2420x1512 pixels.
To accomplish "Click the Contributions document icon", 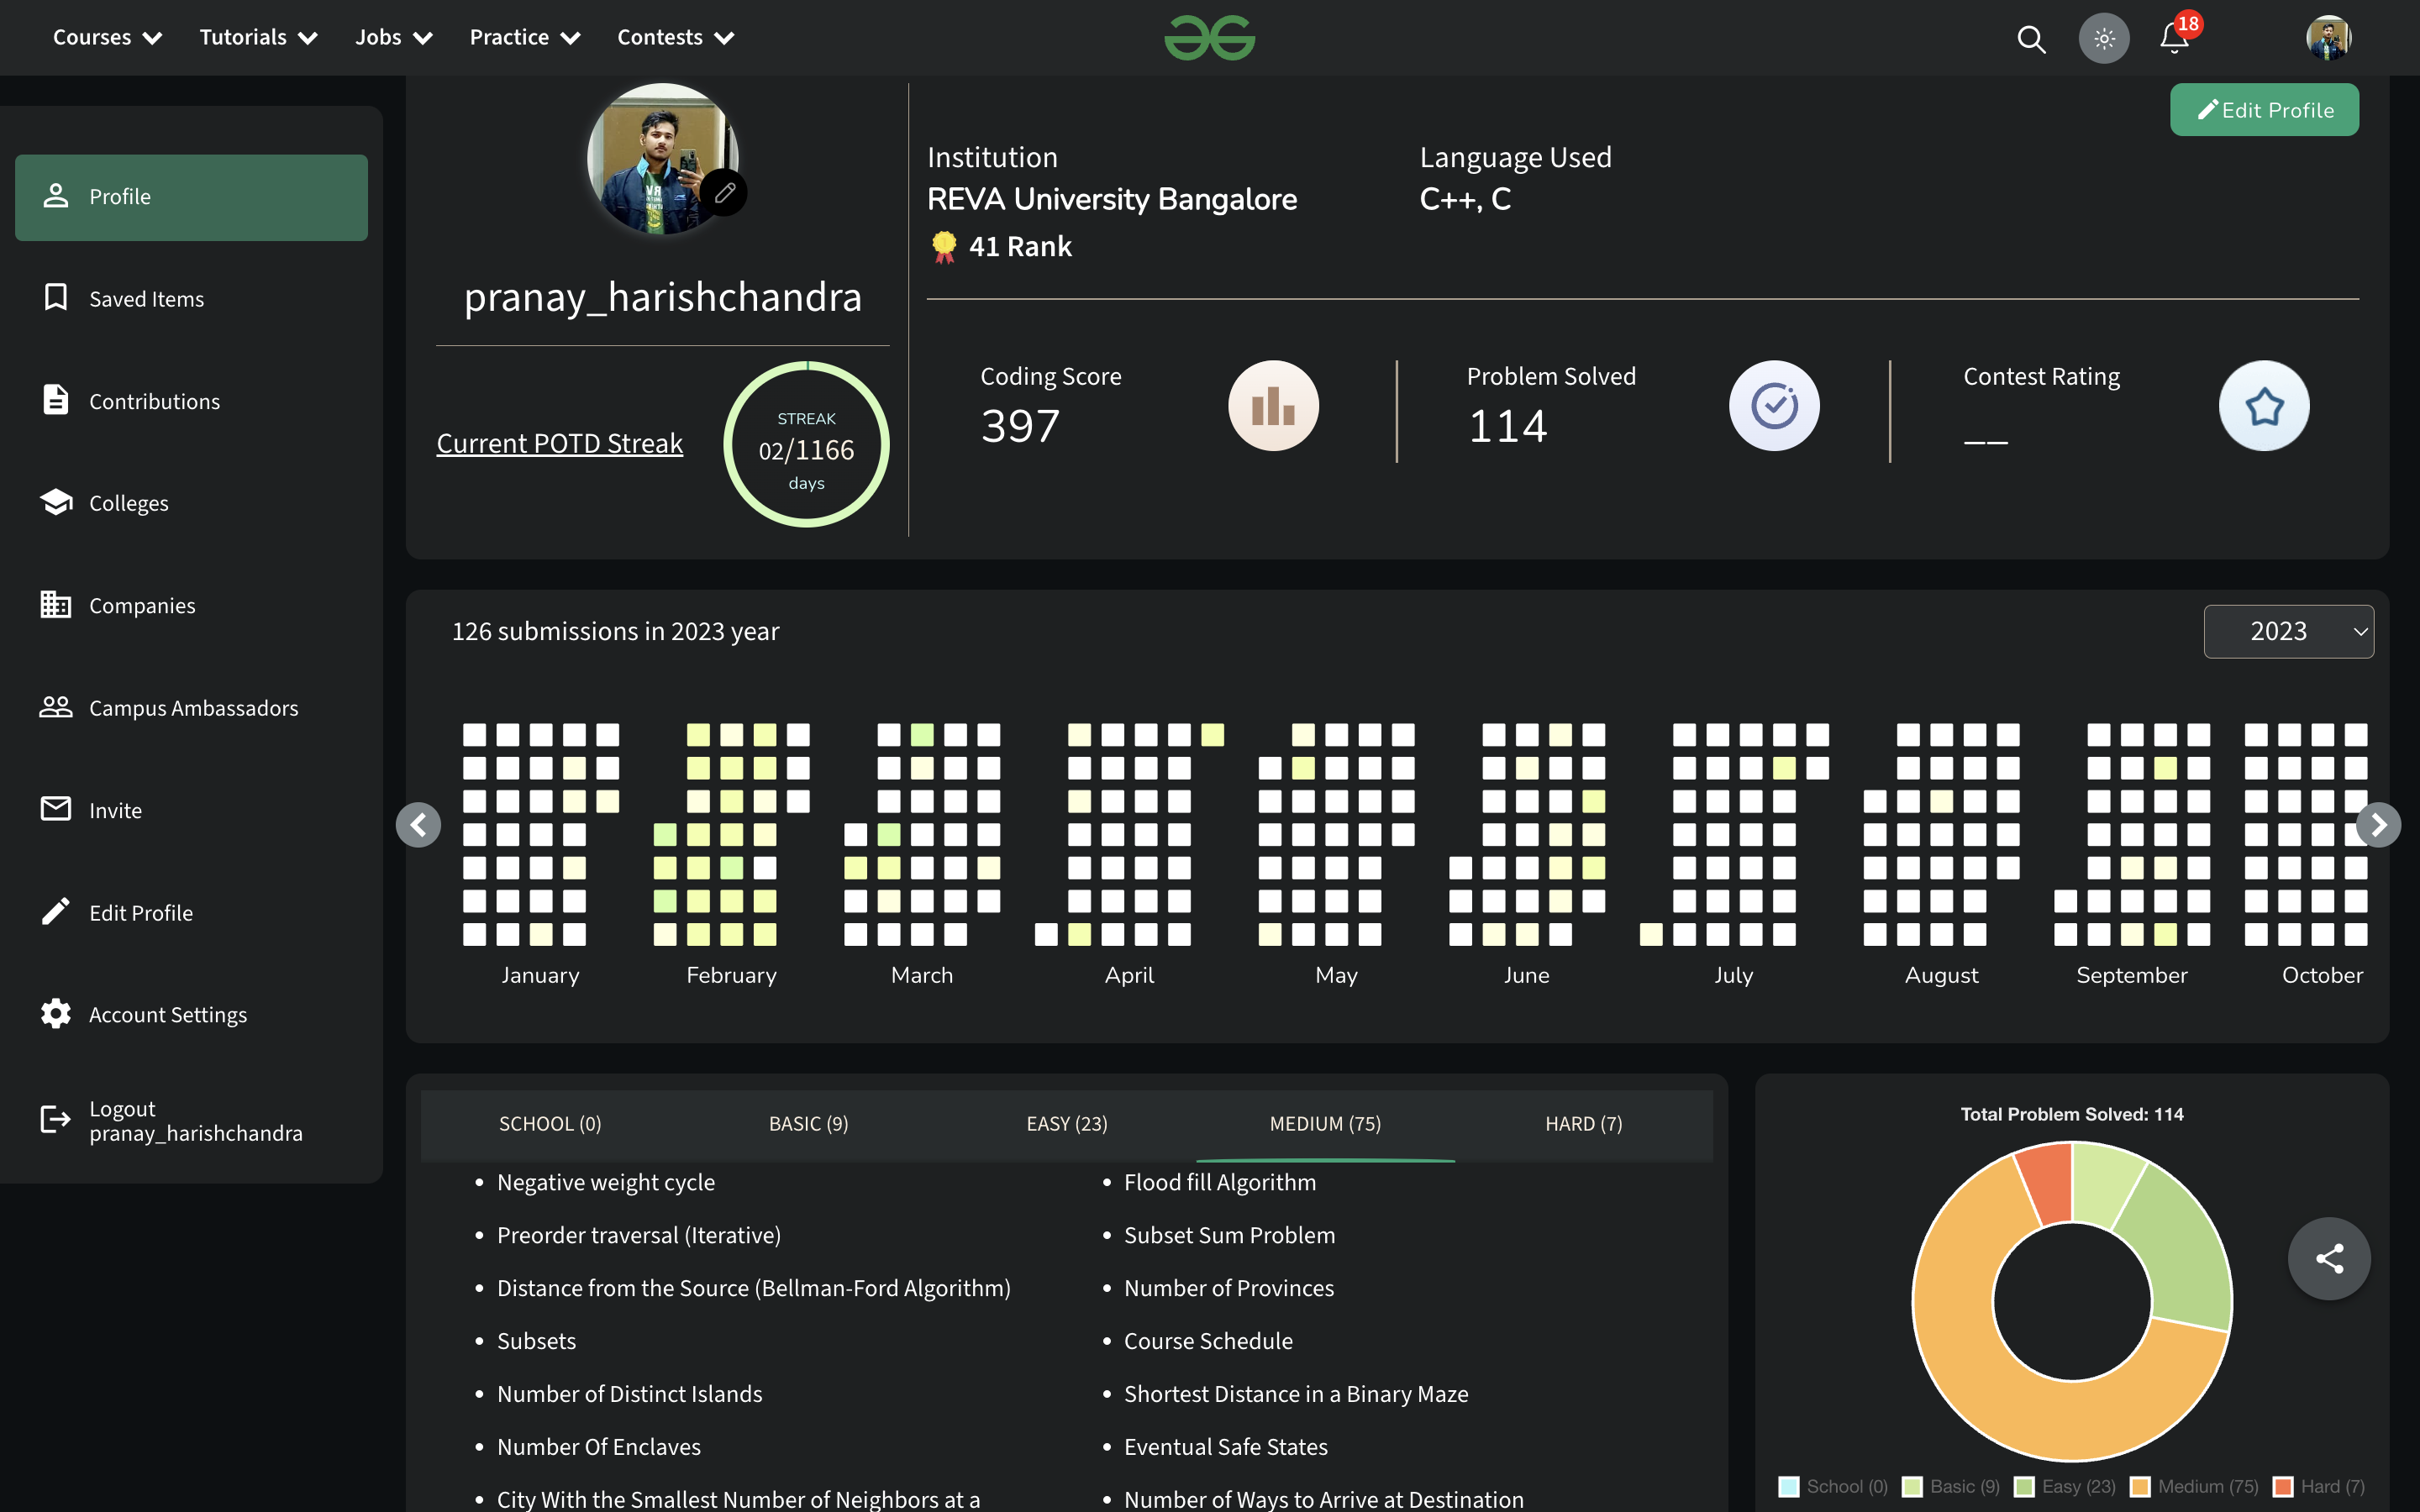I will [56, 399].
